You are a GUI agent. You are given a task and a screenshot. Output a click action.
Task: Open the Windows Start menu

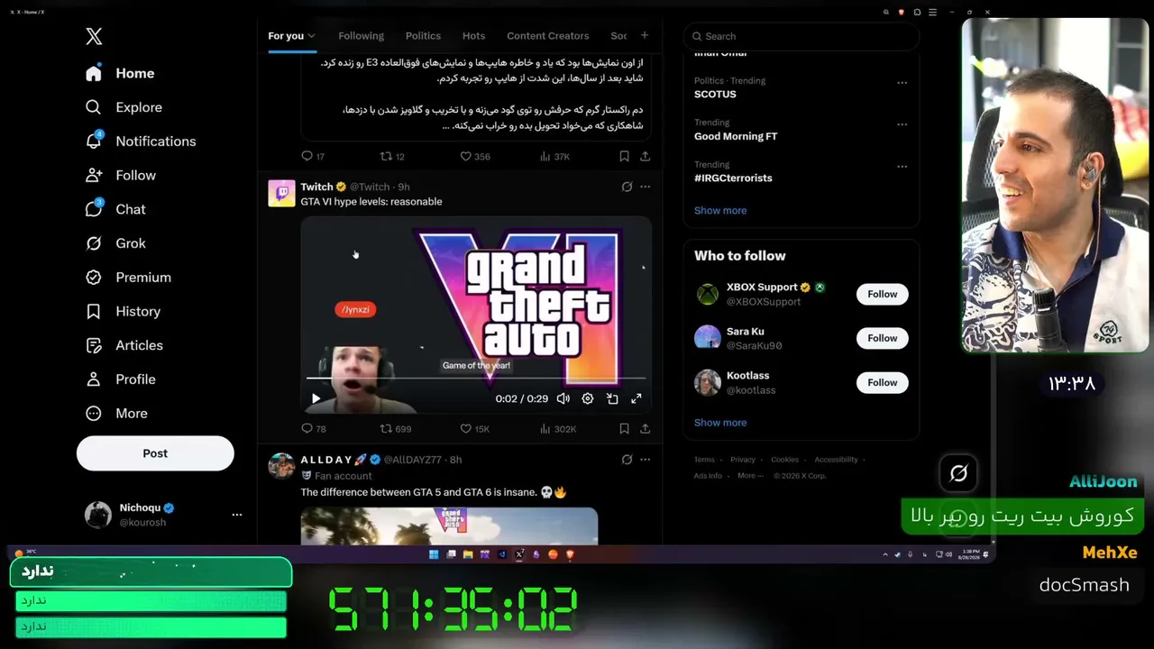434,554
